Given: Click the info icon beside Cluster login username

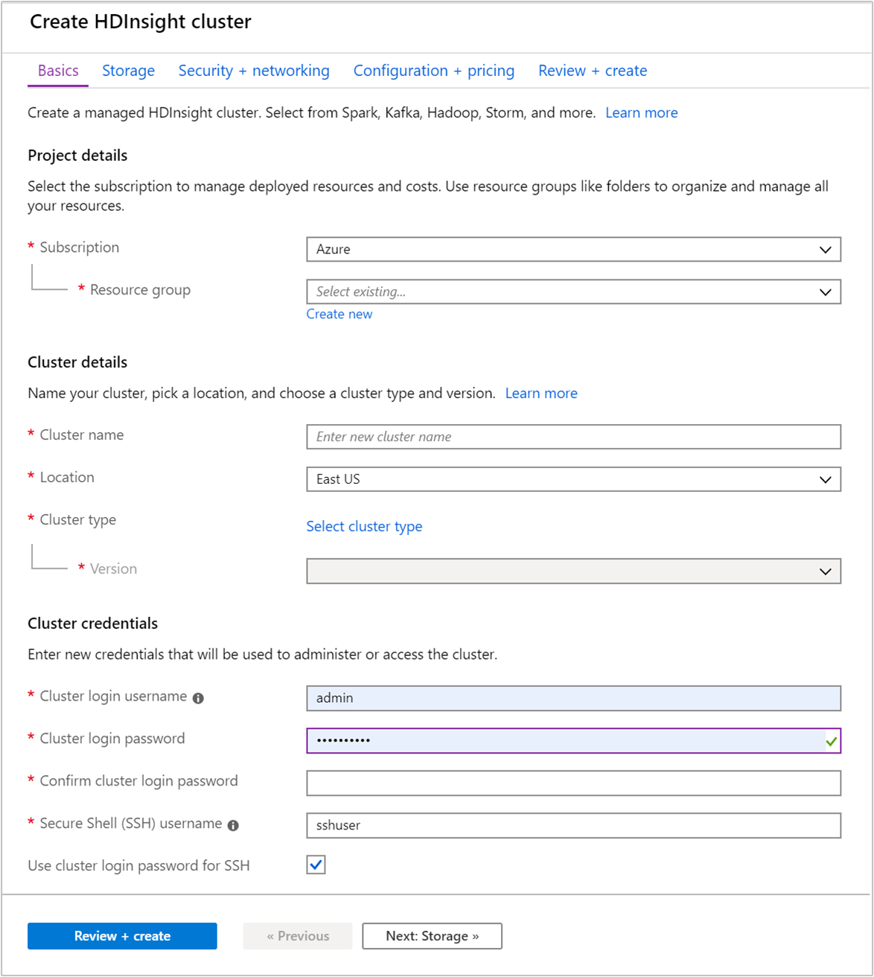Looking at the screenshot, I should 198,698.
